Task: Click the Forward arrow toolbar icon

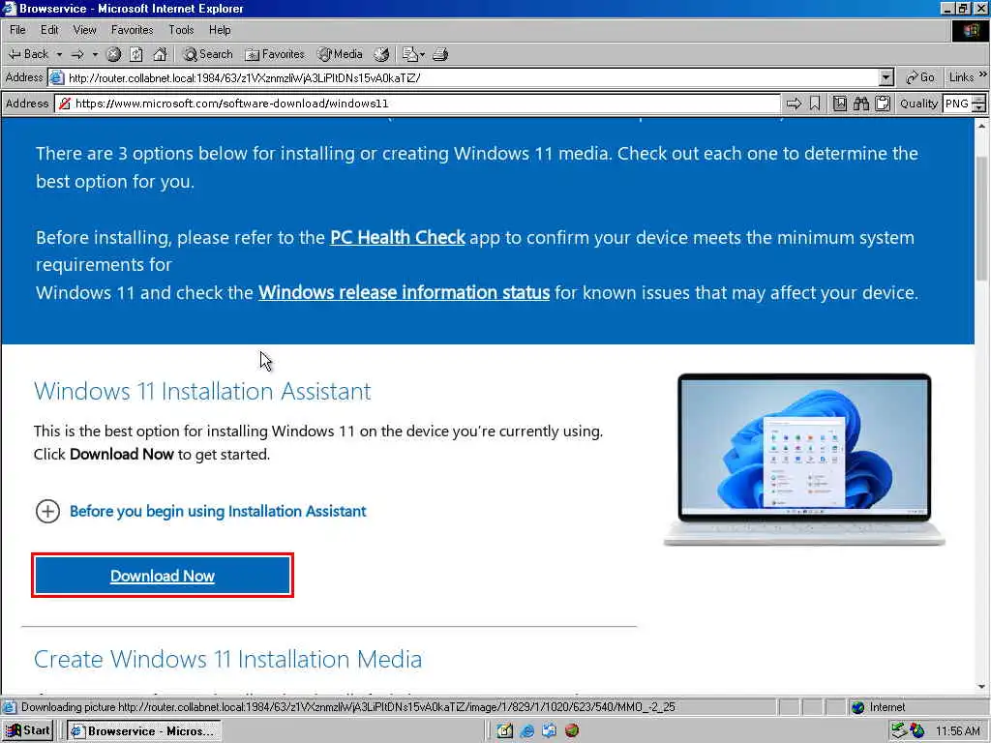Action: [x=77, y=54]
